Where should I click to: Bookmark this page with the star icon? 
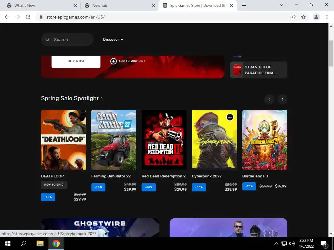(303, 17)
